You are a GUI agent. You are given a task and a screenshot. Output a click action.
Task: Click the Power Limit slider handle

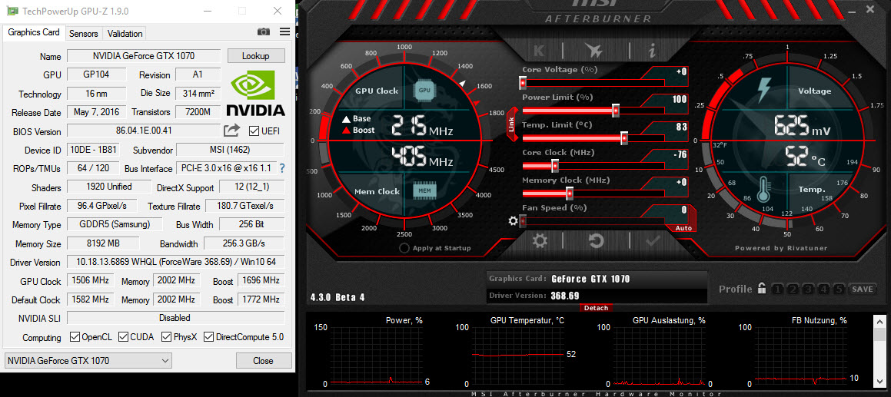coord(616,110)
